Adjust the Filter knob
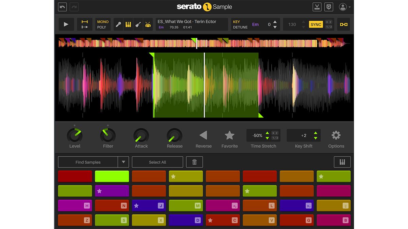 point(108,135)
